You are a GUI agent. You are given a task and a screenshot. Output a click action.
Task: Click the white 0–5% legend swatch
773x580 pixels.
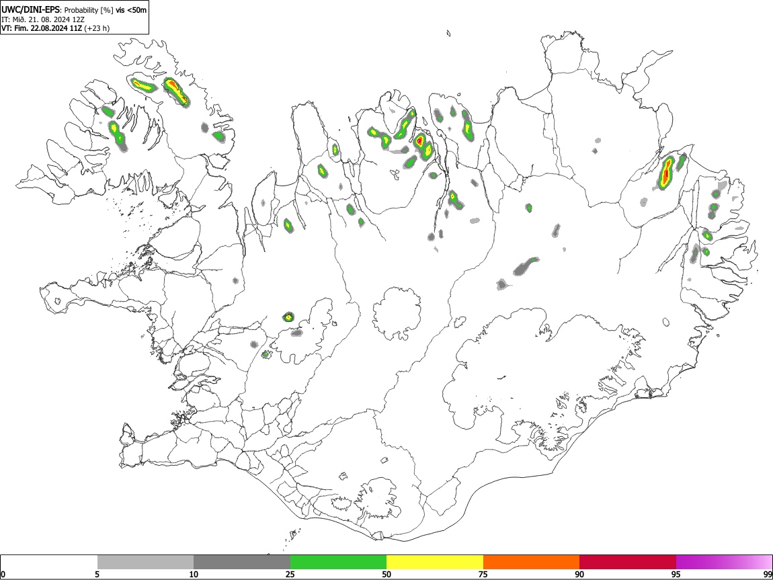[x=49, y=563]
